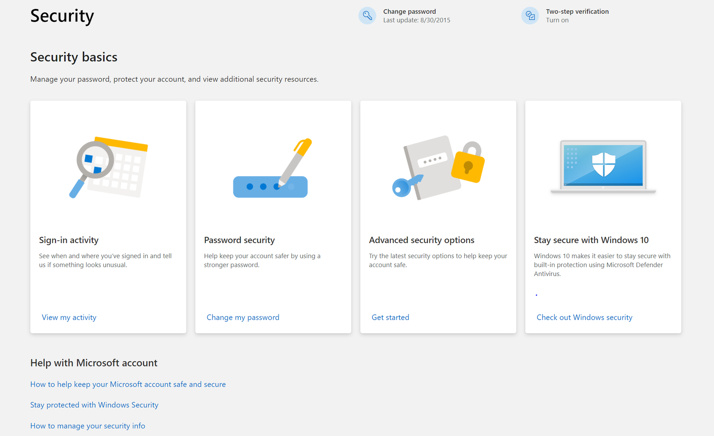Click the Advanced security options card title
The height and width of the screenshot is (436, 714).
click(x=421, y=240)
